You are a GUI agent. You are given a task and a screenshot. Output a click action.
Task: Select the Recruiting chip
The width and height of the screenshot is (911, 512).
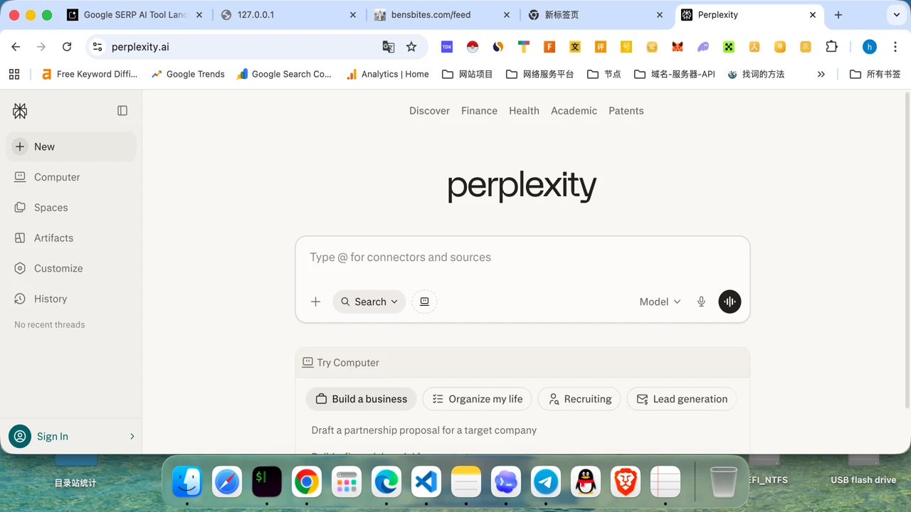pos(579,399)
